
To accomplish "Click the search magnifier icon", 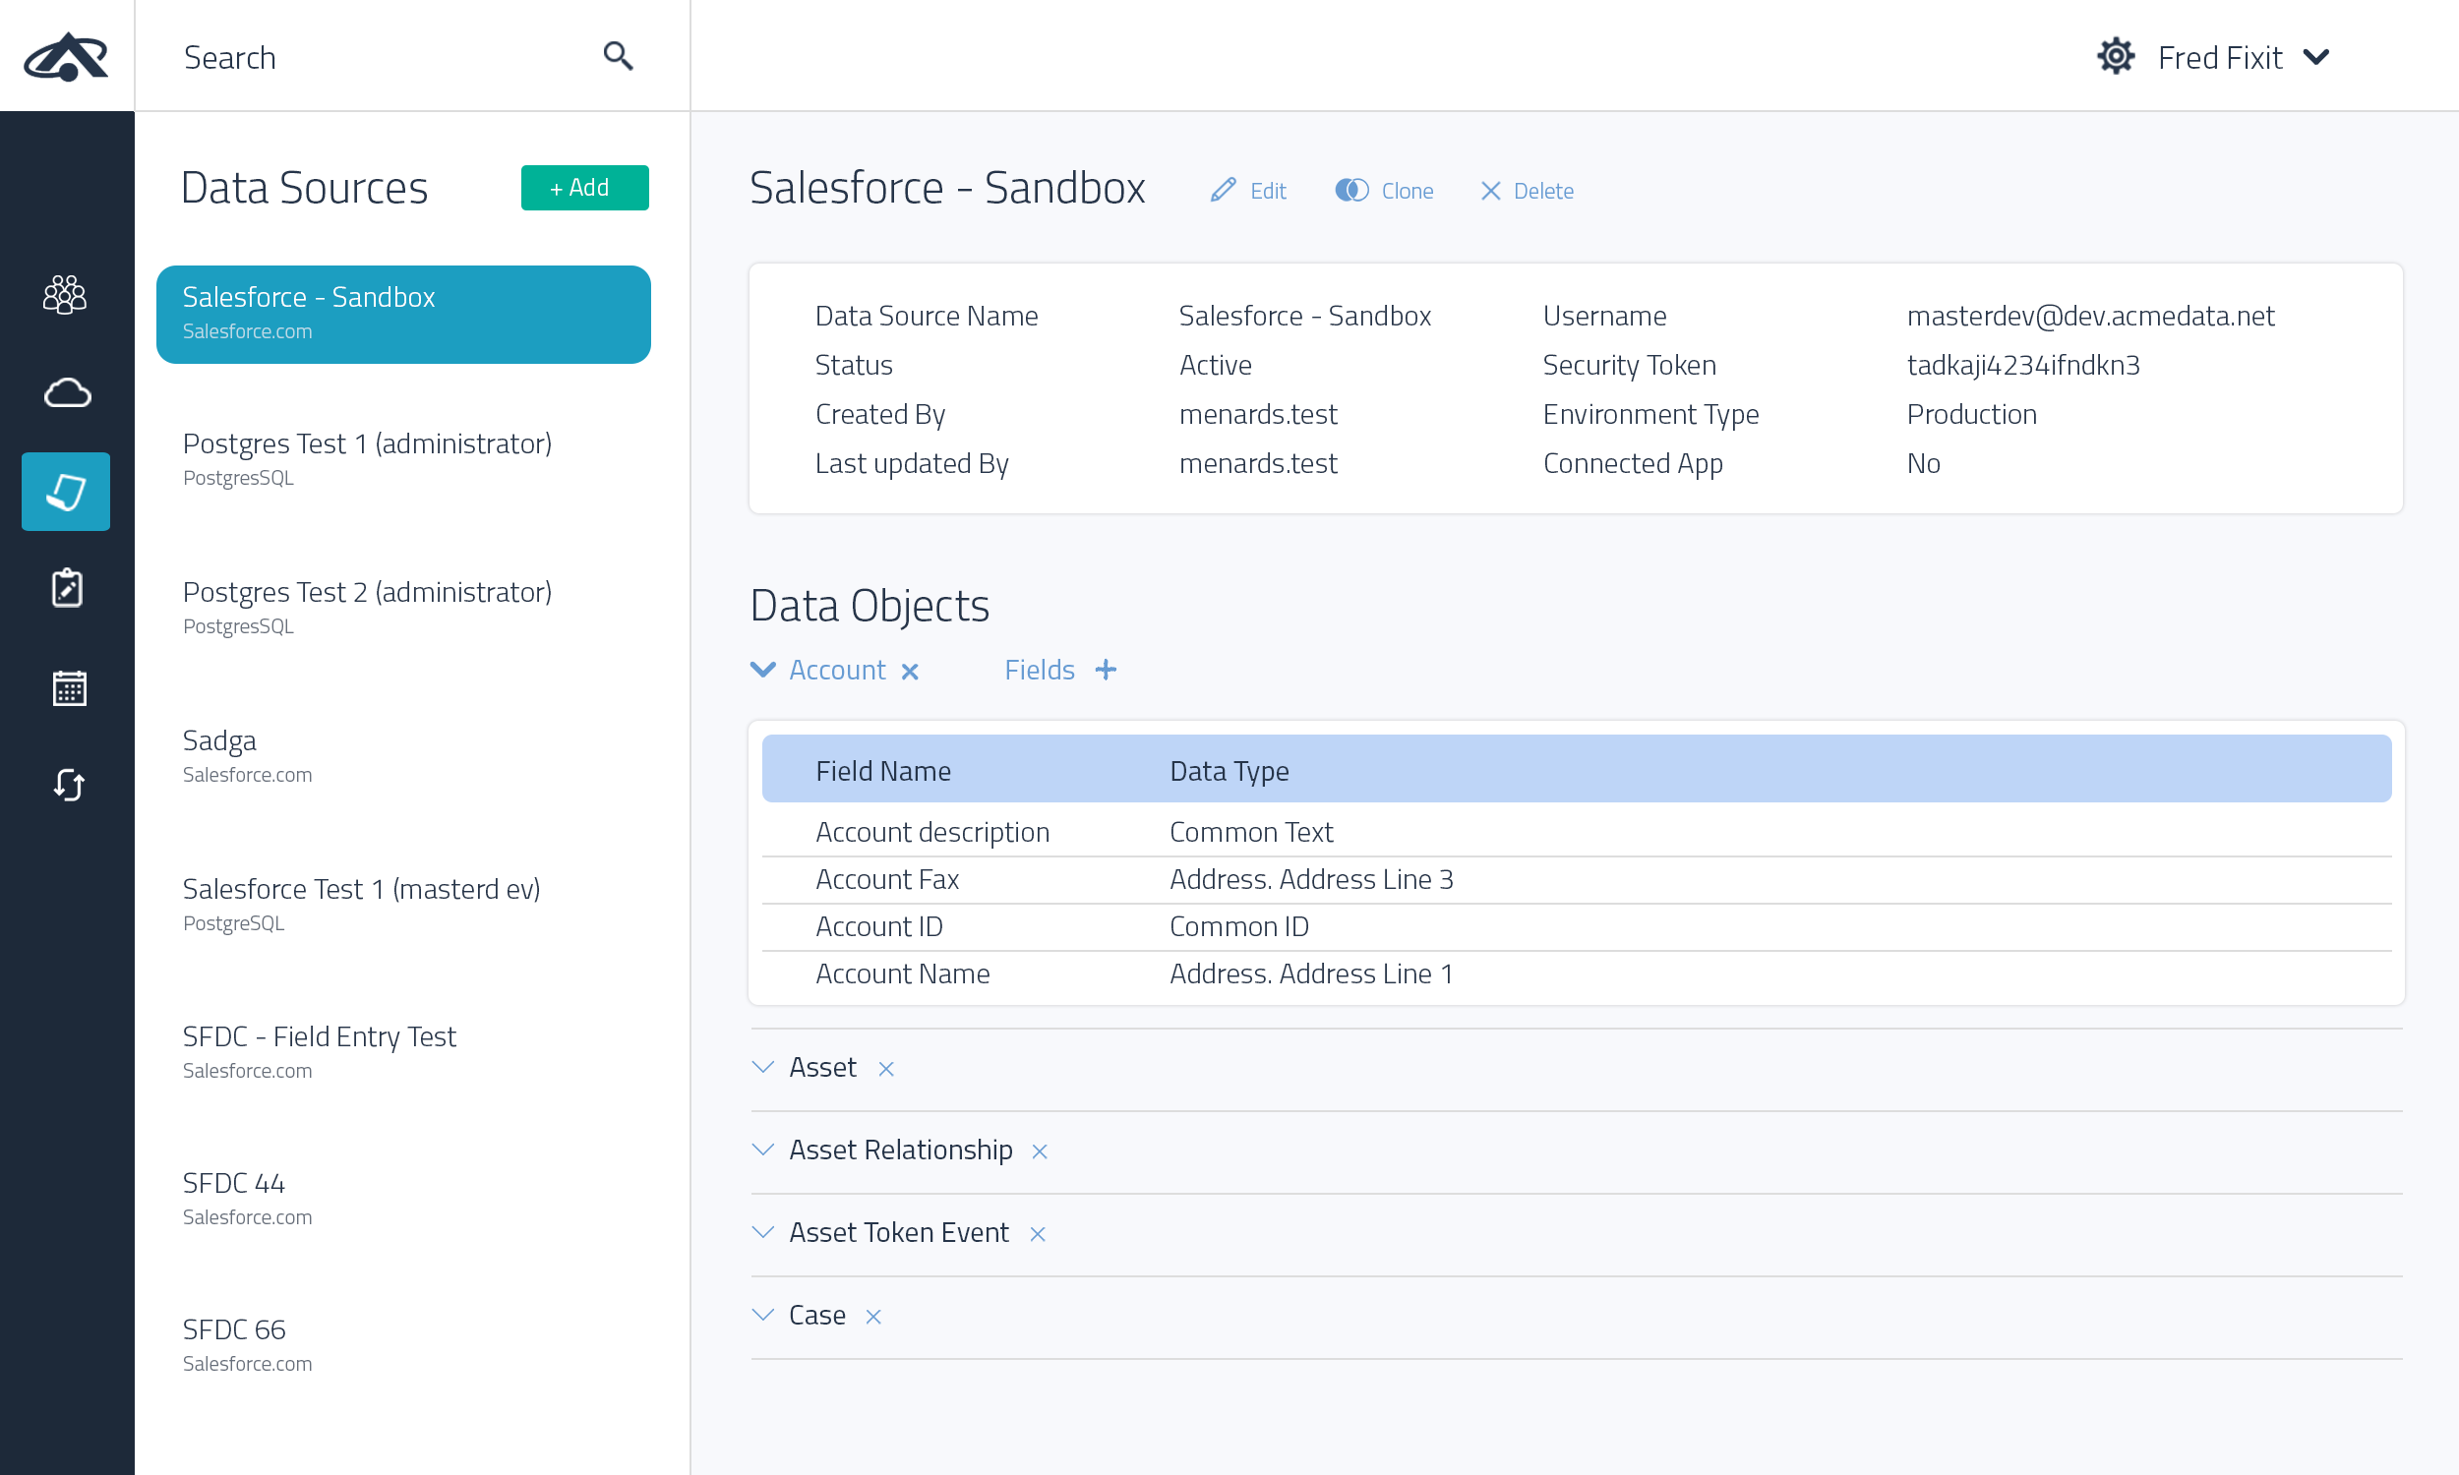I will coord(618,57).
